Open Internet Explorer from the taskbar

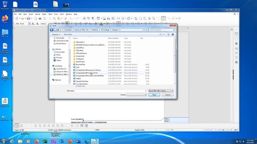point(12,141)
